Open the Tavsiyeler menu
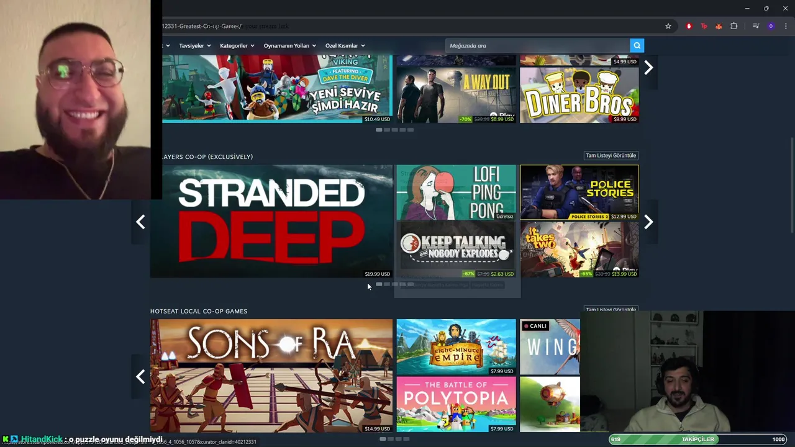This screenshot has height=447, width=795. pos(195,45)
